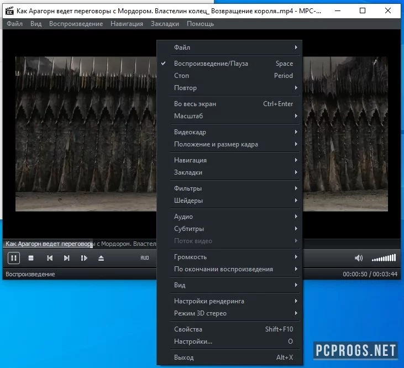Screen dimensions: 404x368
Task: Toggle the Воспроизведение/Пауза checked entry
Action: coord(229,64)
